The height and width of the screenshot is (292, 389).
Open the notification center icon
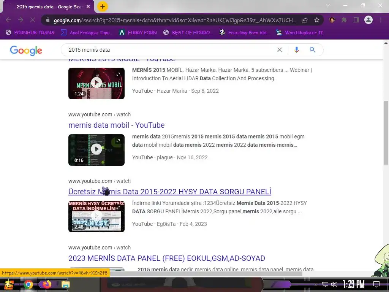[376, 284]
